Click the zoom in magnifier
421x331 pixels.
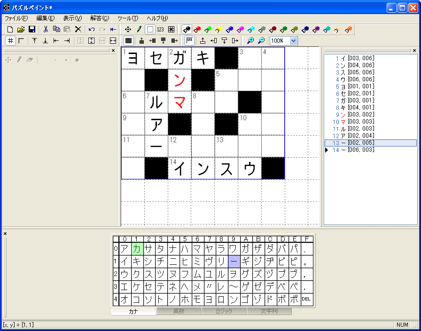250,41
